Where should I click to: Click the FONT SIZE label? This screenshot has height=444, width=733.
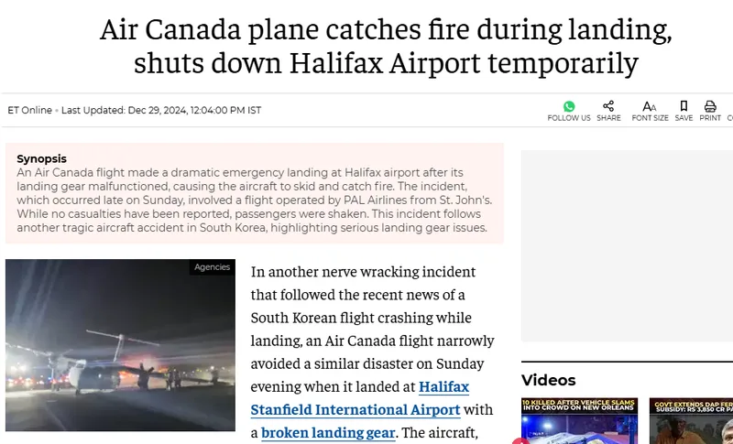(x=650, y=118)
